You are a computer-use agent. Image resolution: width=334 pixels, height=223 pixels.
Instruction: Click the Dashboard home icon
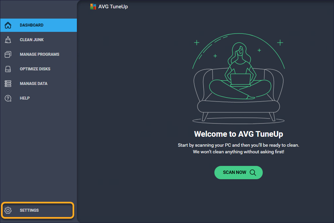8,25
